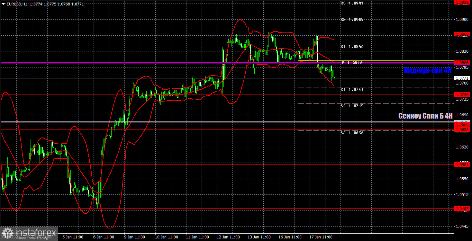Select the 1.0515 price axis value
This screenshot has width=472, height=241.
coord(462,195)
